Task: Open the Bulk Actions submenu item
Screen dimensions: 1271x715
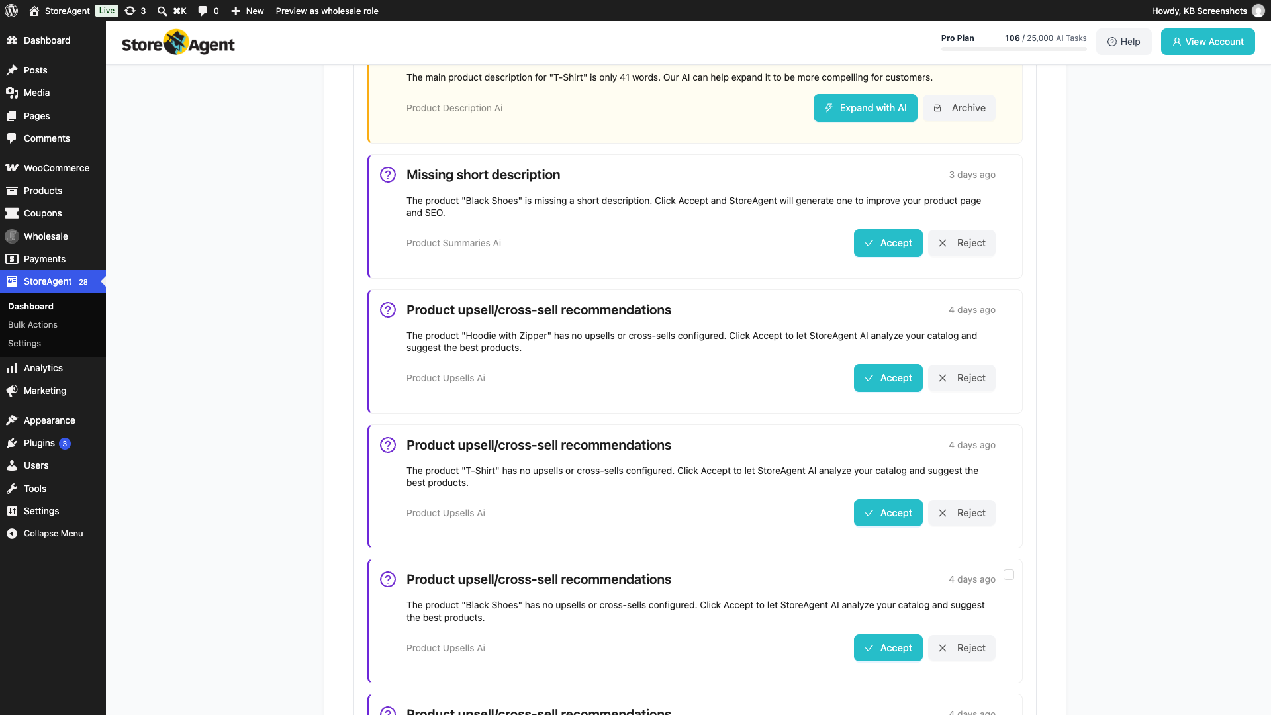Action: (32, 324)
